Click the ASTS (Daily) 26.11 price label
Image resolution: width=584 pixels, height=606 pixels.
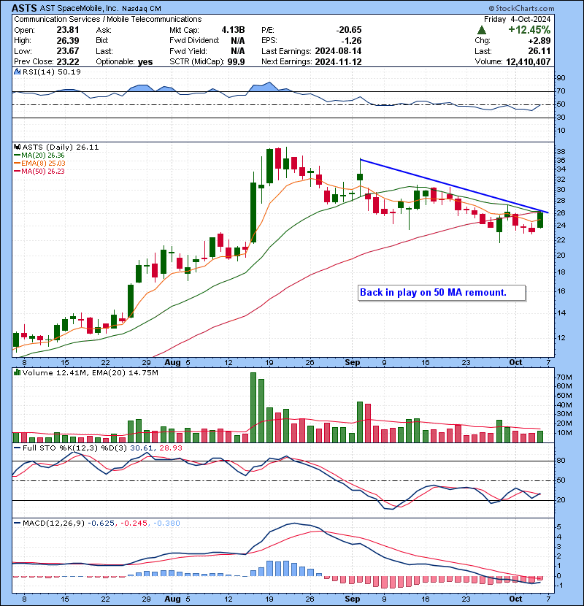tap(61, 147)
